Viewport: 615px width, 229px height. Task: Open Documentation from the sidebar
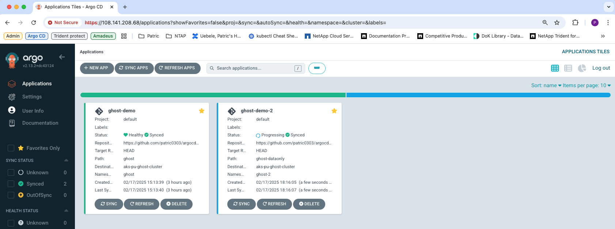[x=40, y=123]
